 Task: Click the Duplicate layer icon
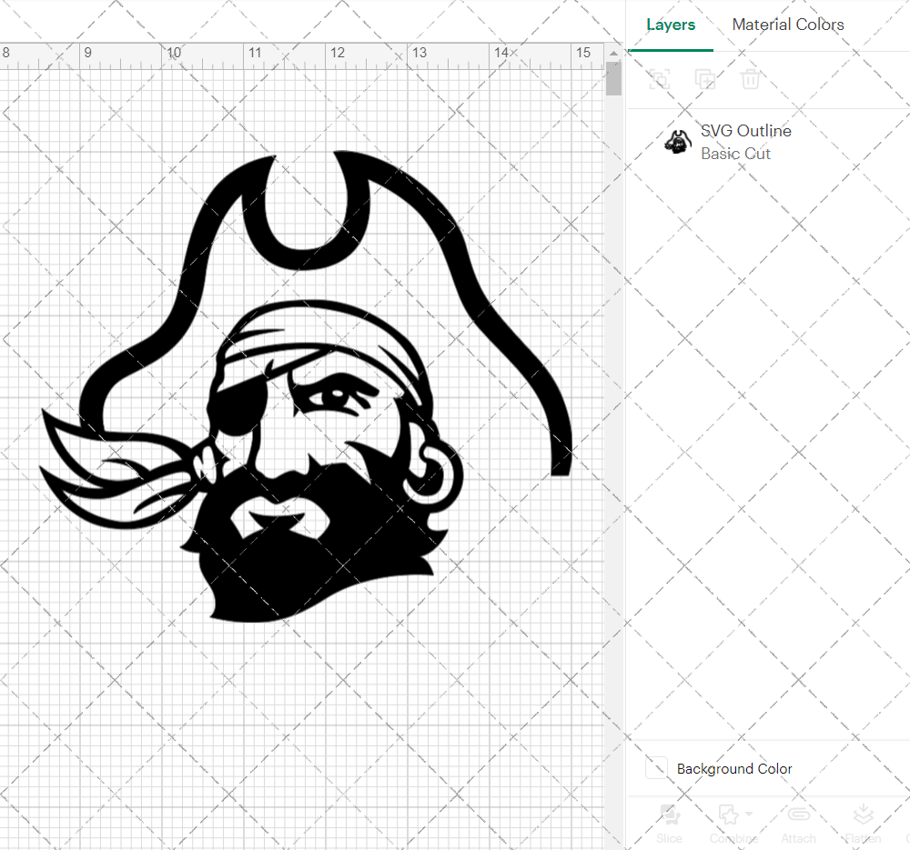[x=704, y=79]
